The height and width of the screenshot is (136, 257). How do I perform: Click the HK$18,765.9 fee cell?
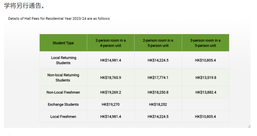coord(110,78)
